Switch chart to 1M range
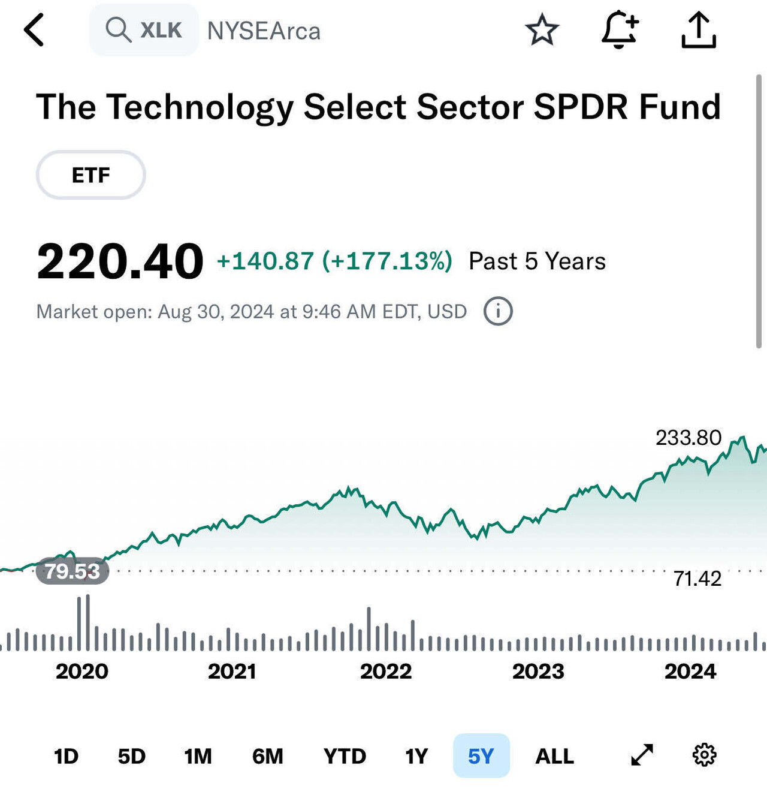This screenshot has width=767, height=810. pos(198,756)
